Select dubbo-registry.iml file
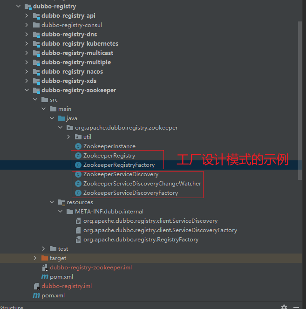 click(67, 286)
